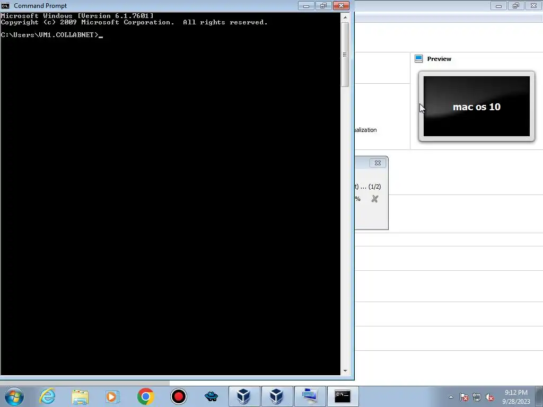The width and height of the screenshot is (543, 407).
Task: Launch Google Chrome from the taskbar
Action: click(x=145, y=396)
